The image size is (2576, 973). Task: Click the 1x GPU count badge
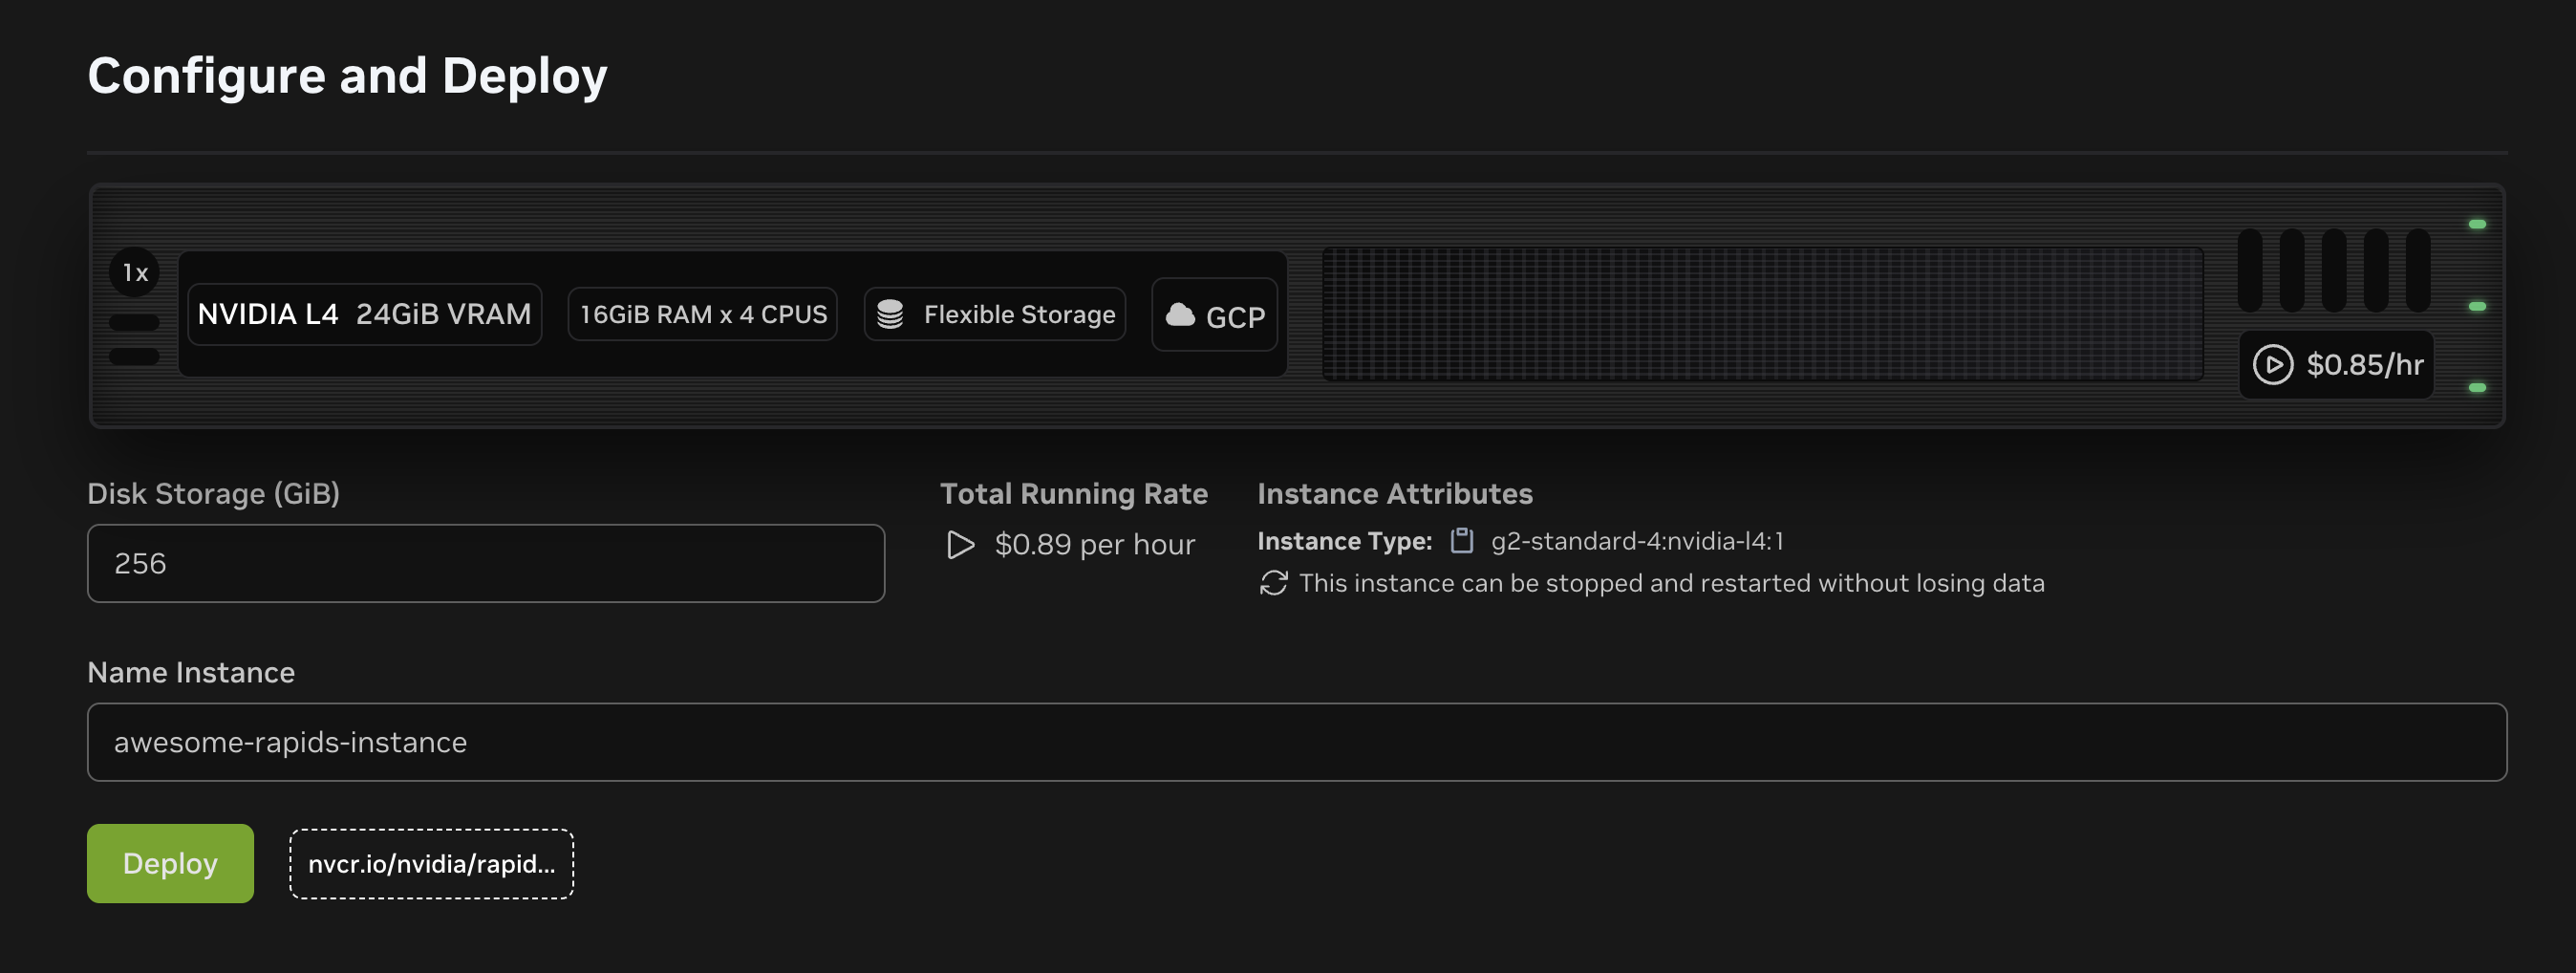click(x=134, y=271)
